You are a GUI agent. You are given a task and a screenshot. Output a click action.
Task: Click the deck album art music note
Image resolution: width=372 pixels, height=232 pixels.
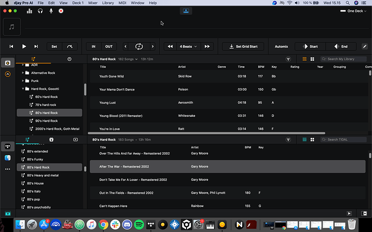point(12,27)
